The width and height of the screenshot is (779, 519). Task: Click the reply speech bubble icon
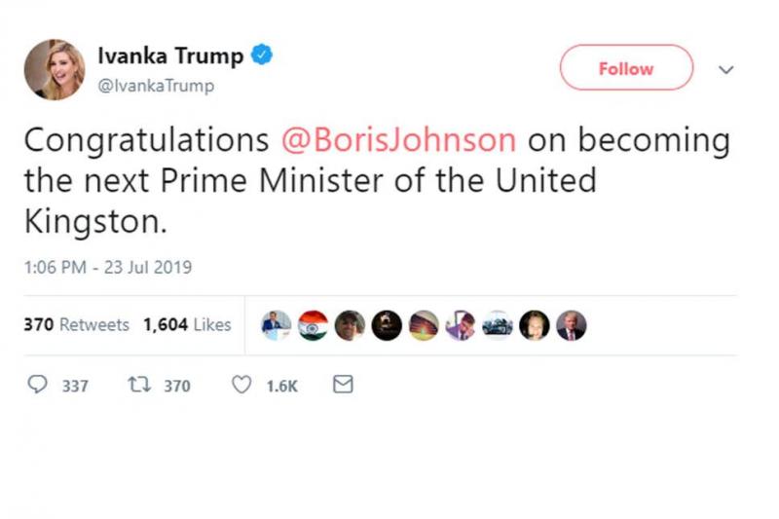(38, 386)
